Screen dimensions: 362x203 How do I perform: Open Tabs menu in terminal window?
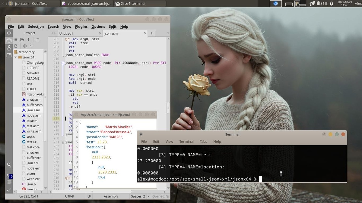[203, 141]
